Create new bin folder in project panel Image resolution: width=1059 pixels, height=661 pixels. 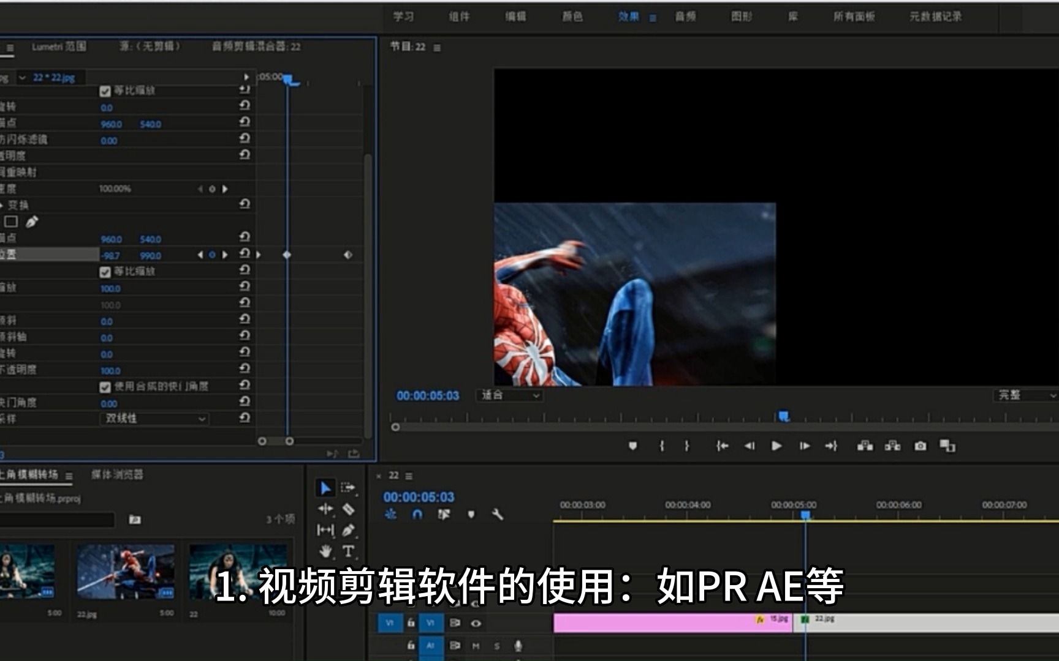coord(135,520)
